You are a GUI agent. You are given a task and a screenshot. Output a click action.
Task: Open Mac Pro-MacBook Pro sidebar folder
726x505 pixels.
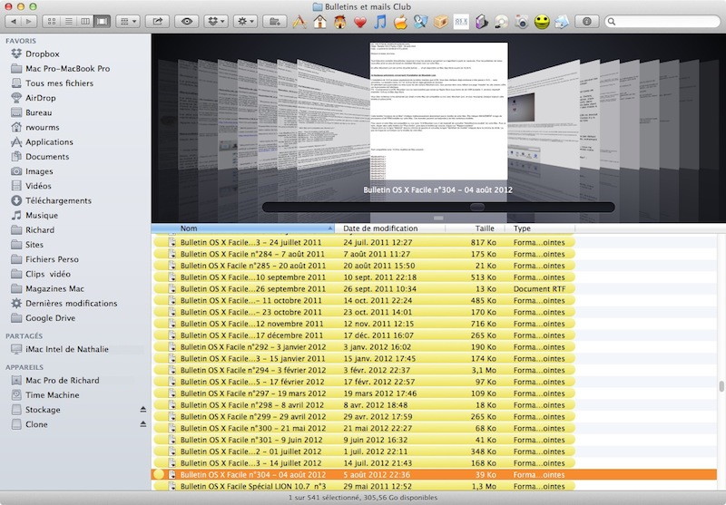[x=67, y=68]
